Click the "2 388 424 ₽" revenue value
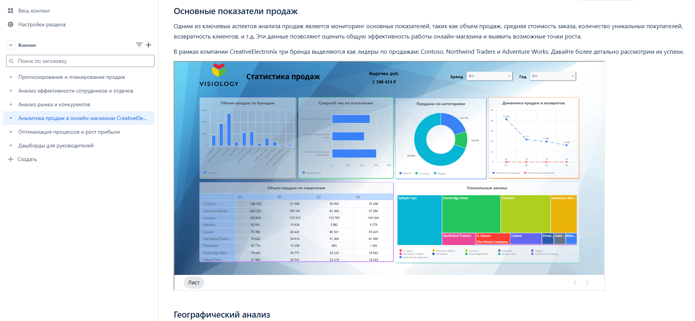Screen dimensions: 695x321 pos(384,82)
